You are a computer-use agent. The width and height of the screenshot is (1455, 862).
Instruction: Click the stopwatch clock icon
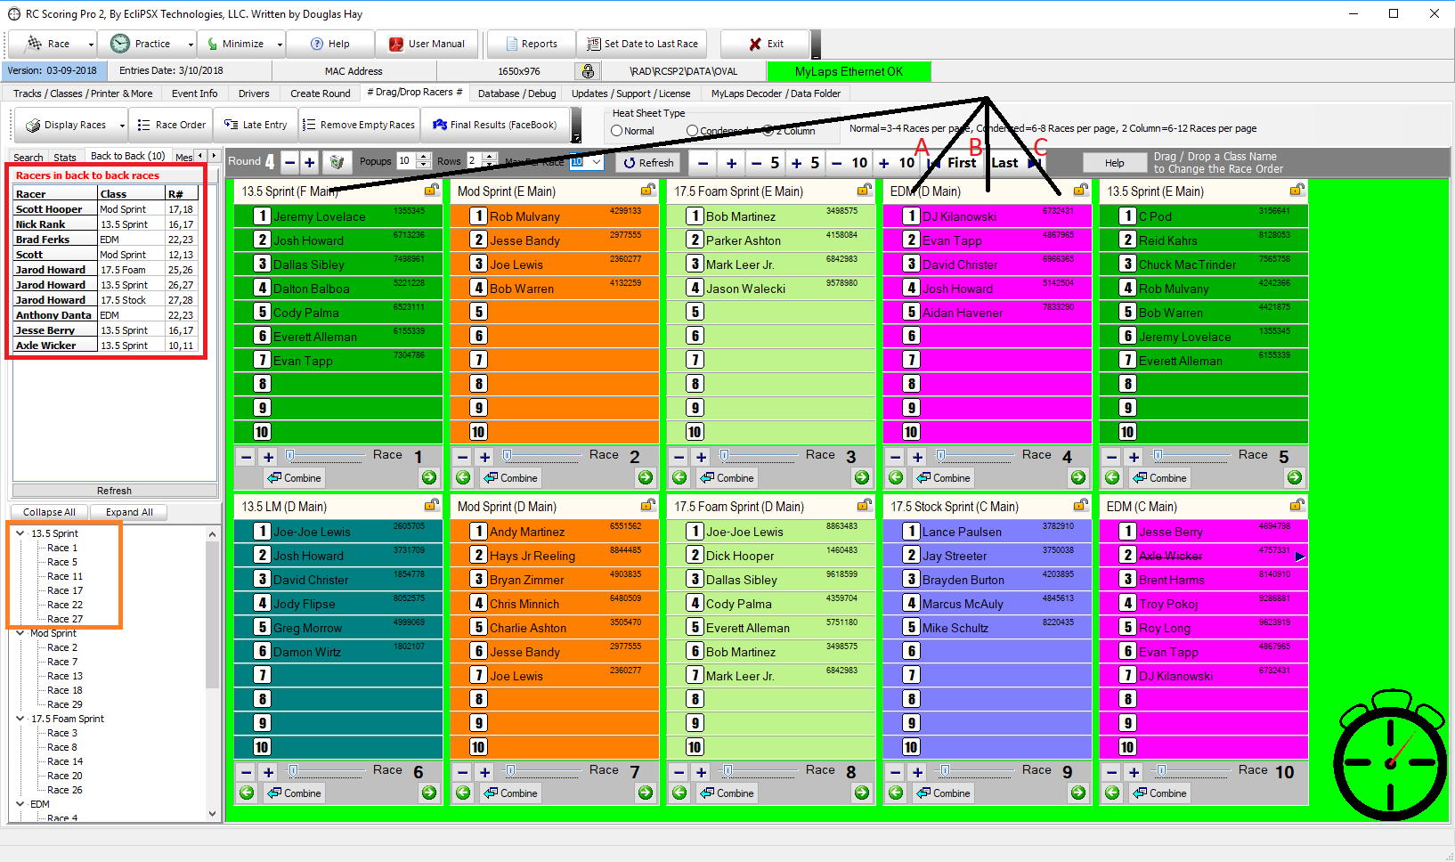1389,755
